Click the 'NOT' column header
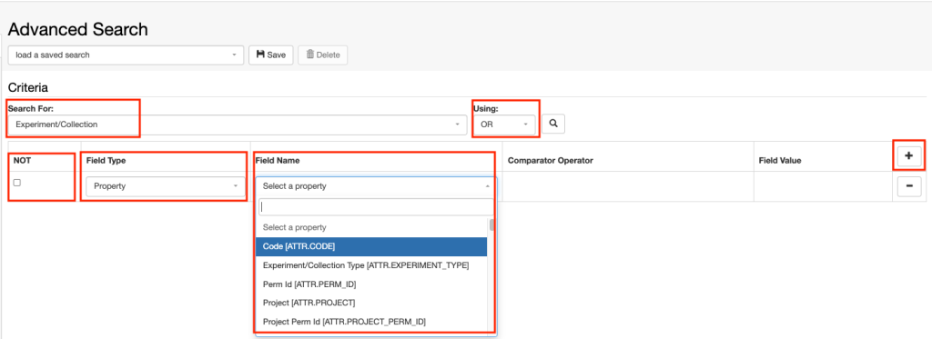 [22, 160]
